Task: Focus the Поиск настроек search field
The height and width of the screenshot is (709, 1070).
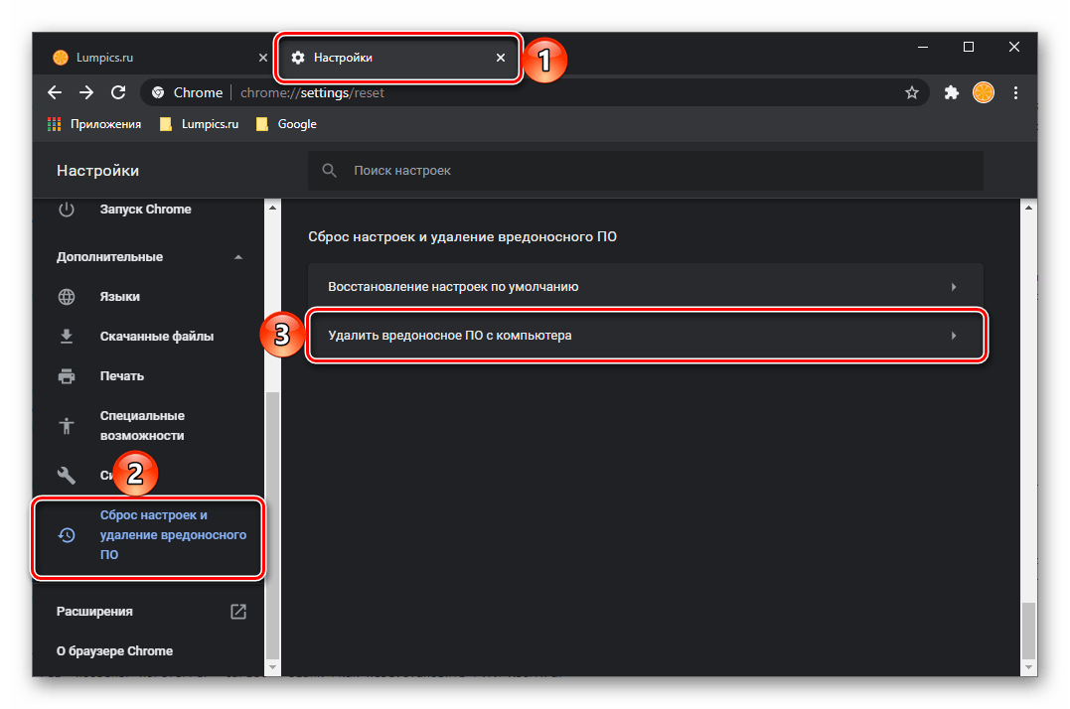Action: 646,171
